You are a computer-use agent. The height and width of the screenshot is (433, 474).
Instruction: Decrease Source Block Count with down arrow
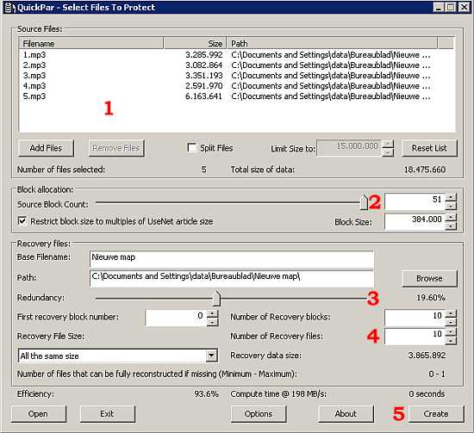[451, 207]
